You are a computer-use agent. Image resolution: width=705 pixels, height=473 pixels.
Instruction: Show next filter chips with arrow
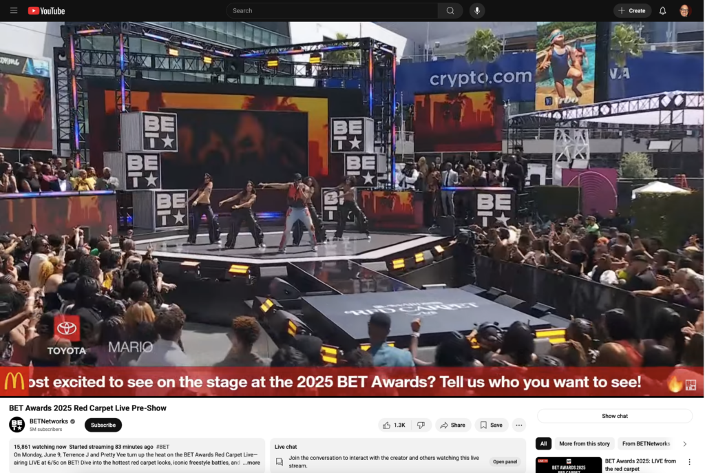(x=685, y=444)
